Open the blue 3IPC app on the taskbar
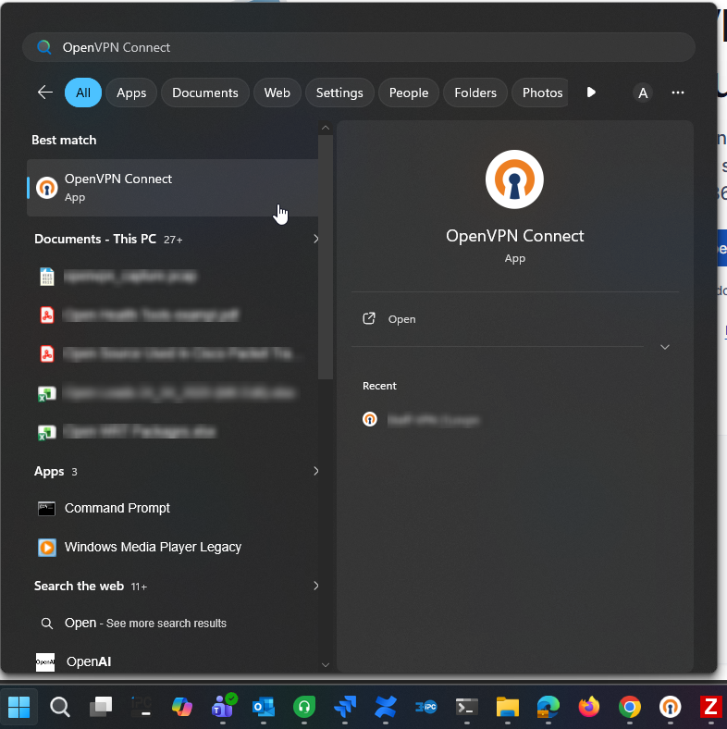 [426, 707]
